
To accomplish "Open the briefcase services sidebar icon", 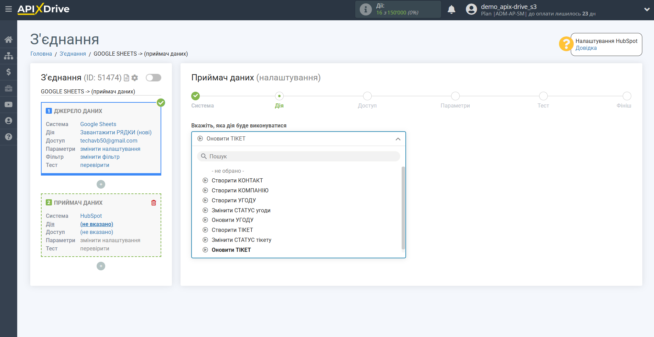I will coord(9,88).
